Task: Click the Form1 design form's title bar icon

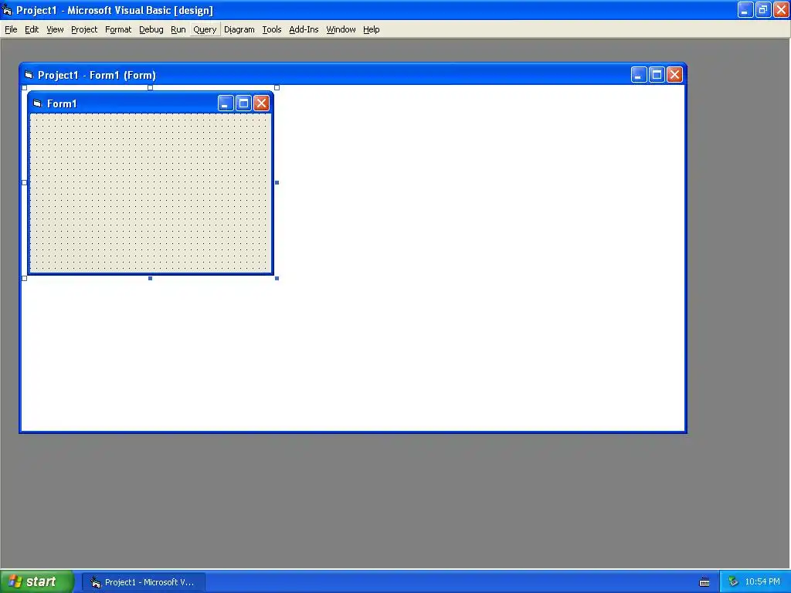Action: (x=37, y=103)
